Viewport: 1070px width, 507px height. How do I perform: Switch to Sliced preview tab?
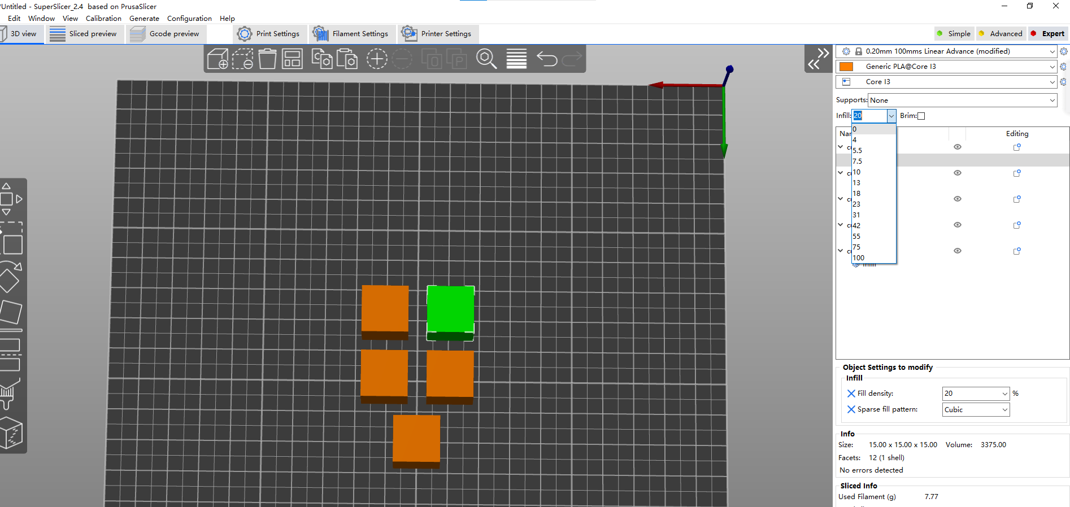click(x=85, y=34)
